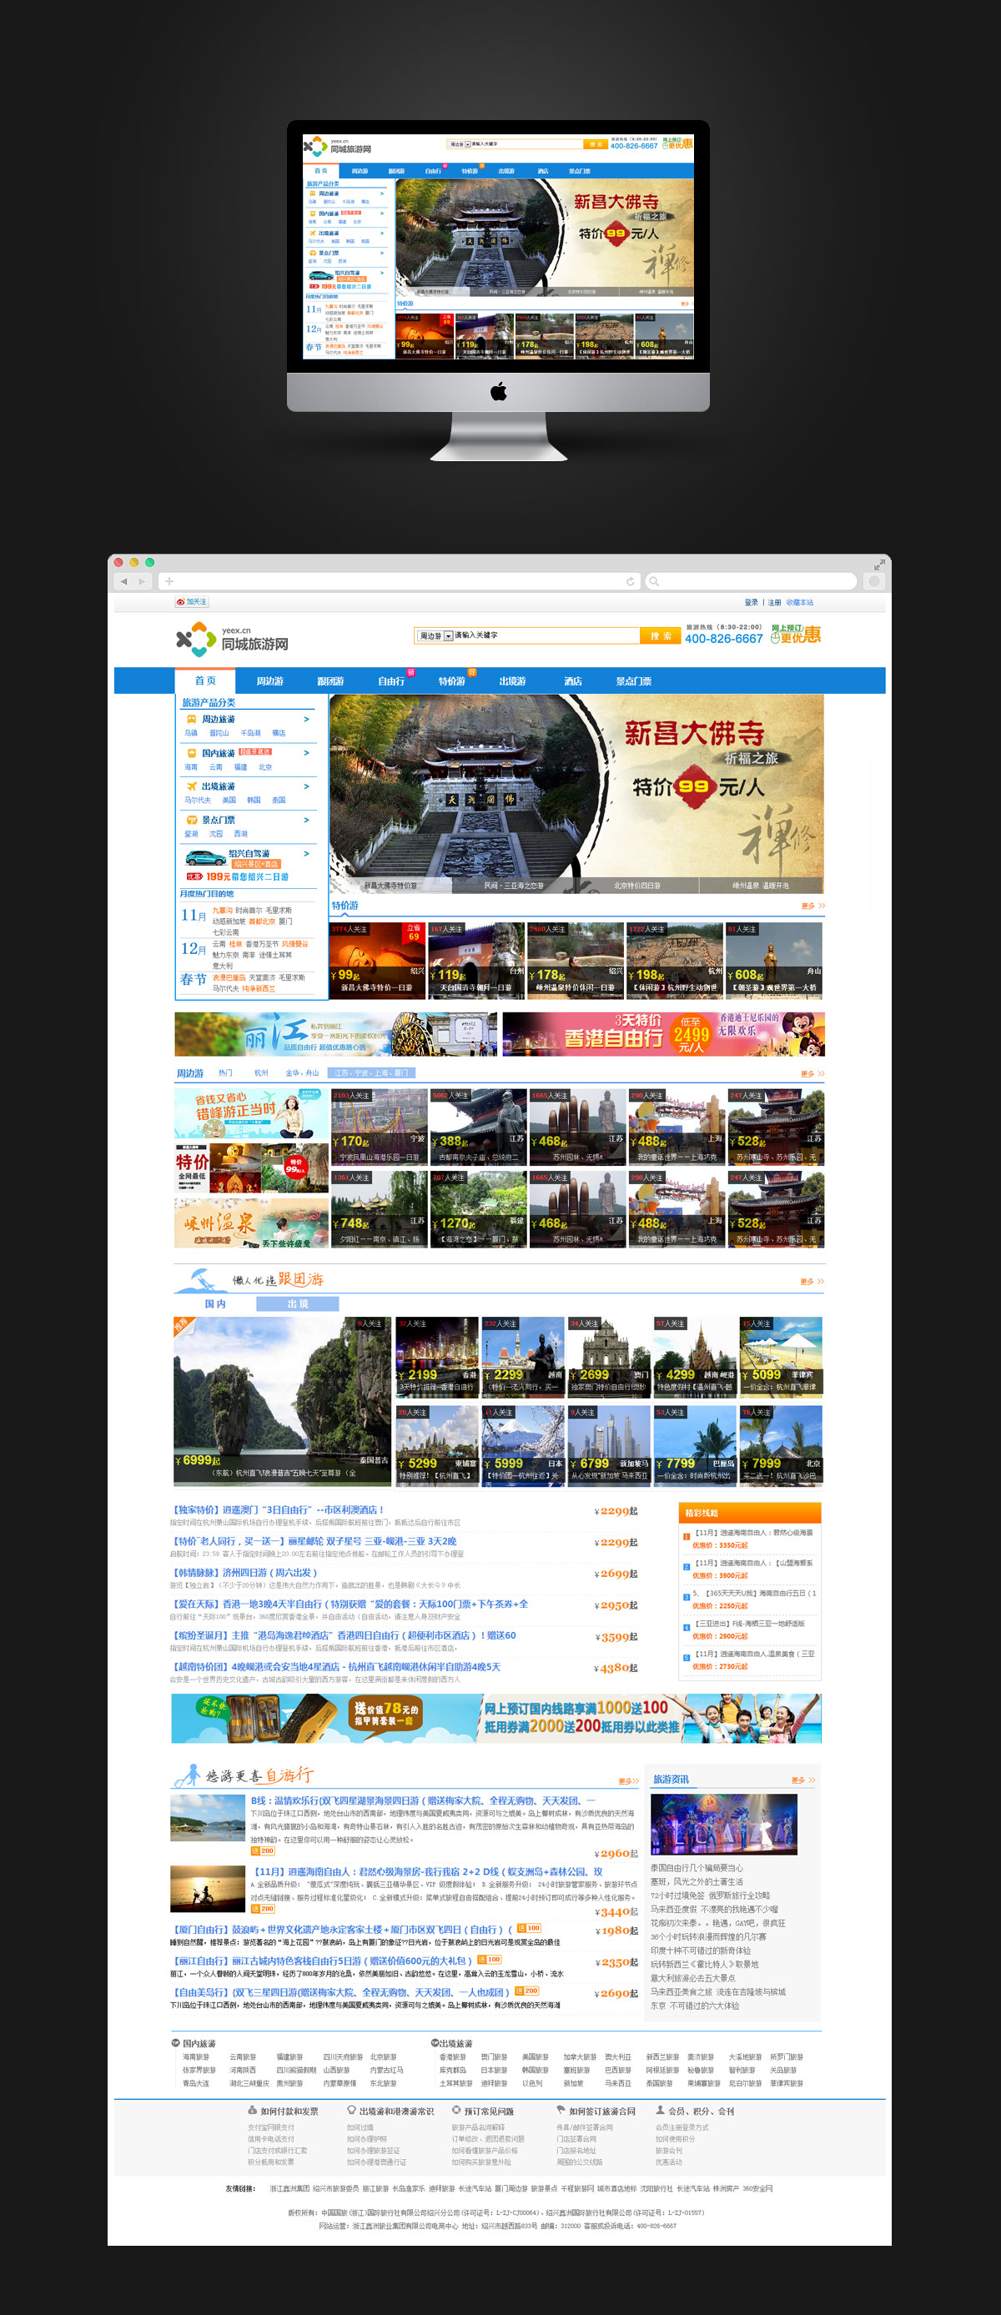The height and width of the screenshot is (2315, 1001).
Task: Click the airplane icon beside 出境旅游
Action: (191, 786)
